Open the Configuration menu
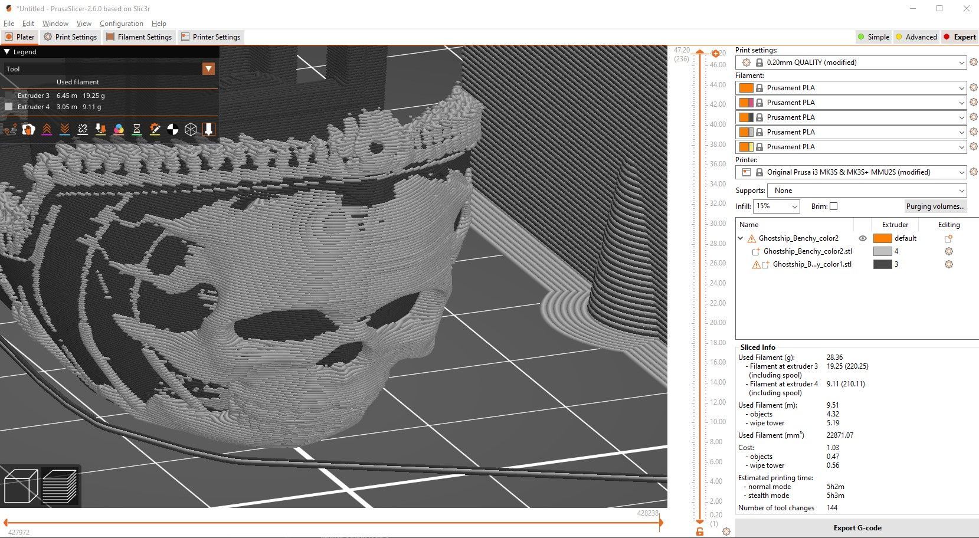This screenshot has width=979, height=538. click(x=121, y=24)
